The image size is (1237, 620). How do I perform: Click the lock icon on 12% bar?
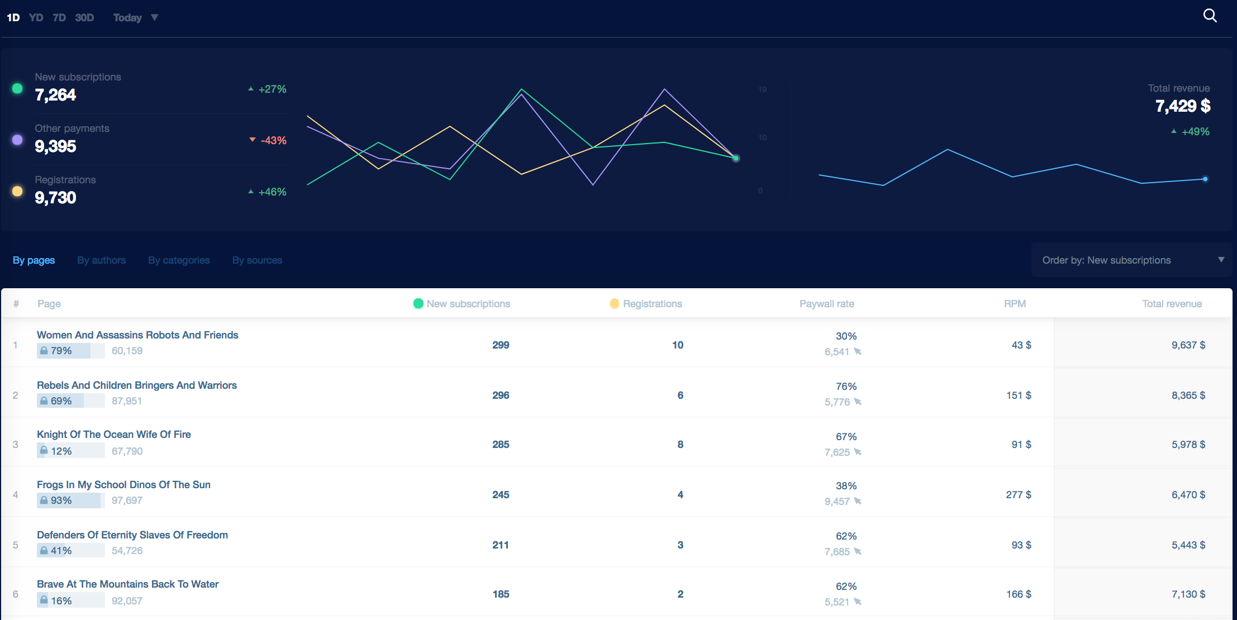[44, 450]
